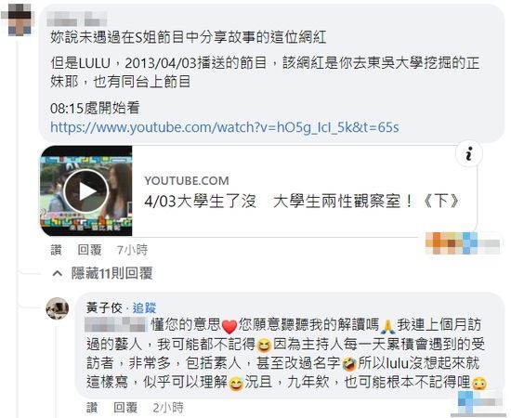Click 黃子佼's profile avatar
511x418 pixels.
coord(58,308)
